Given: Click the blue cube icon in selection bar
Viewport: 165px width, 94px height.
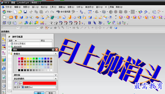Looking at the screenshot, I should coord(116,28).
